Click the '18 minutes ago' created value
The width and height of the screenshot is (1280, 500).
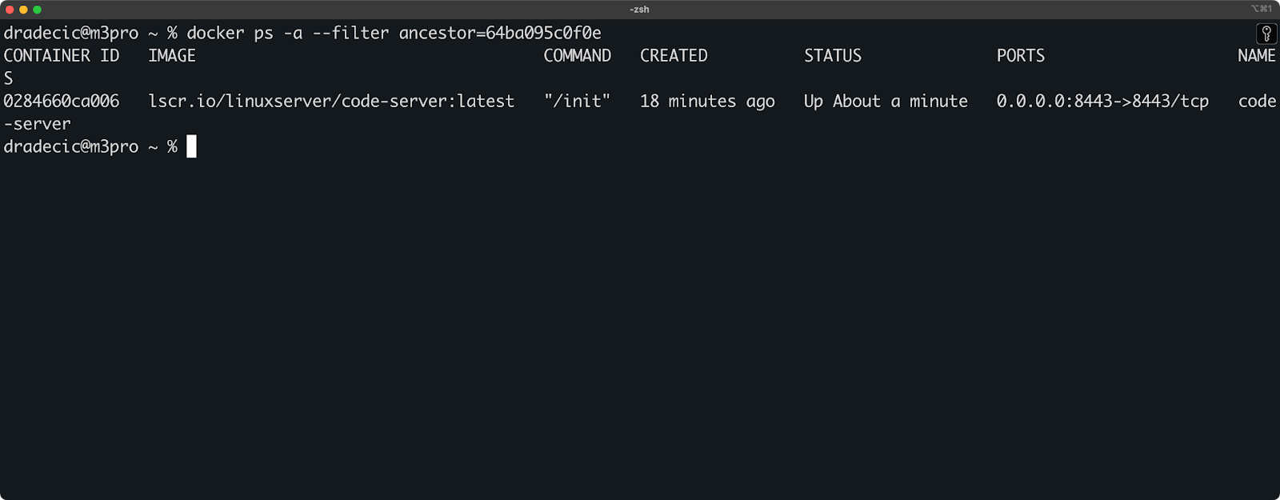point(707,102)
